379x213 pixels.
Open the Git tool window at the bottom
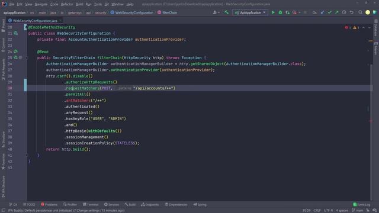tap(13, 205)
